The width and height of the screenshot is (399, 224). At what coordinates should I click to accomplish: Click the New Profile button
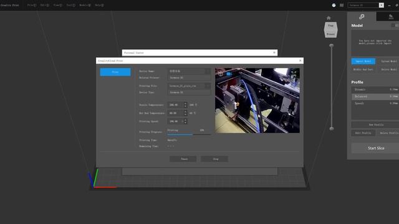tap(375, 124)
